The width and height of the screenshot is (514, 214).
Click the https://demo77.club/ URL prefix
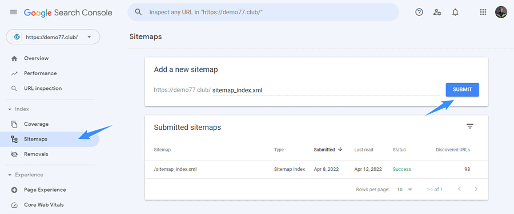pyautogui.click(x=182, y=90)
